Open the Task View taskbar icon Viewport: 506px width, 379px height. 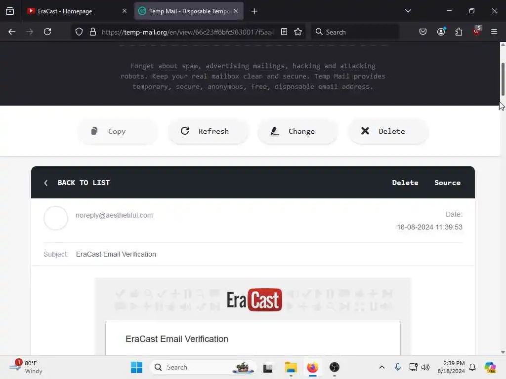[x=268, y=367]
